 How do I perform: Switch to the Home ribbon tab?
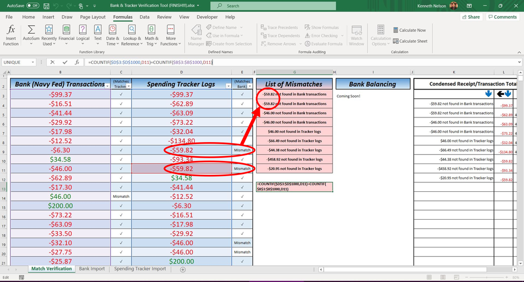coord(28,17)
